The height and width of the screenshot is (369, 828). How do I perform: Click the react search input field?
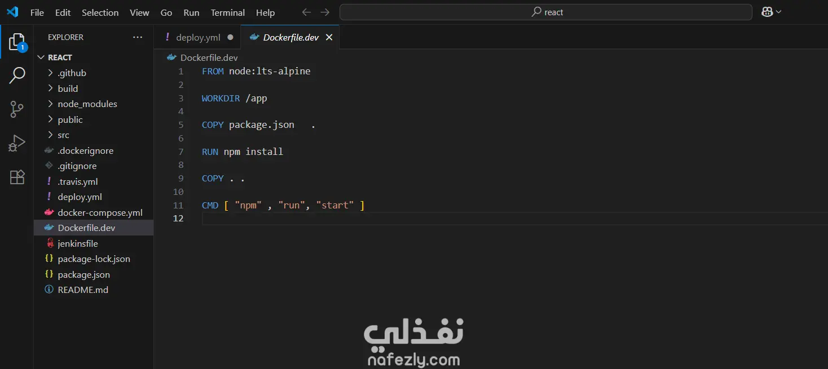[545, 11]
